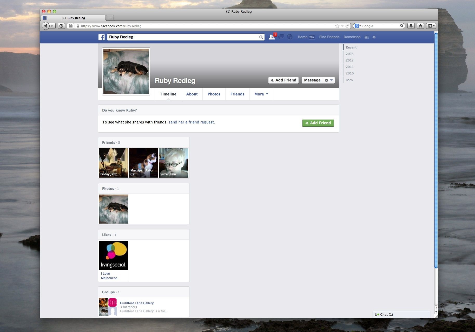
Task: Open the I Love Melbourne page link
Action: (109, 276)
